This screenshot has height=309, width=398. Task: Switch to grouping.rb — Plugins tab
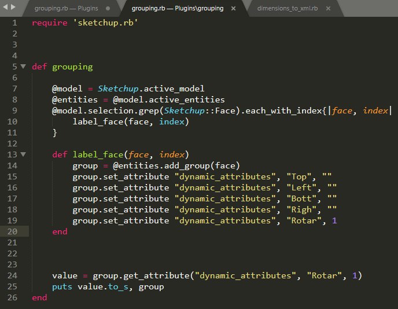(x=67, y=8)
